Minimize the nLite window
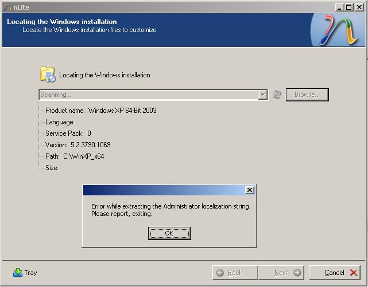Image resolution: width=368 pixels, height=287 pixels. (339, 7)
